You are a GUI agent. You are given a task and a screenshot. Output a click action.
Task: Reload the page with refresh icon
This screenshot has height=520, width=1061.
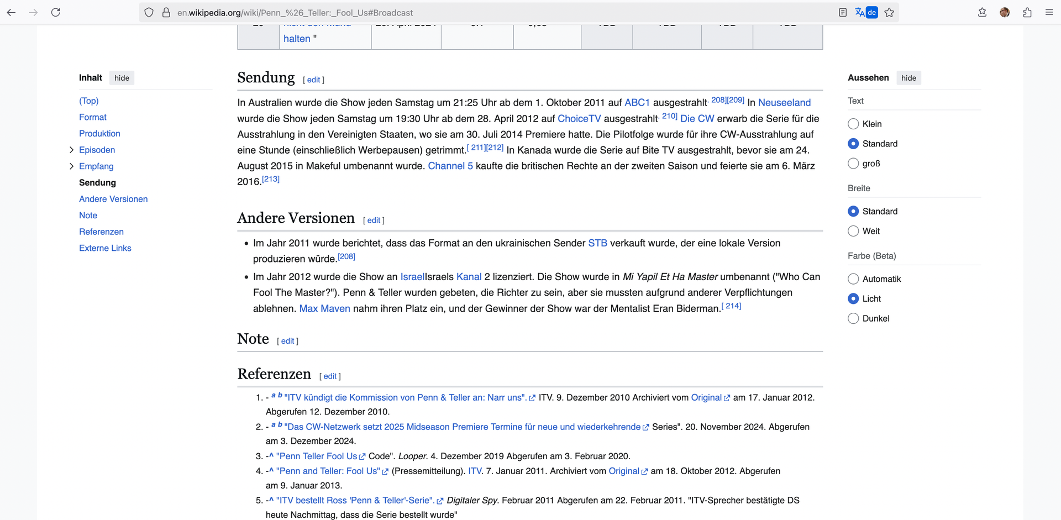[56, 12]
